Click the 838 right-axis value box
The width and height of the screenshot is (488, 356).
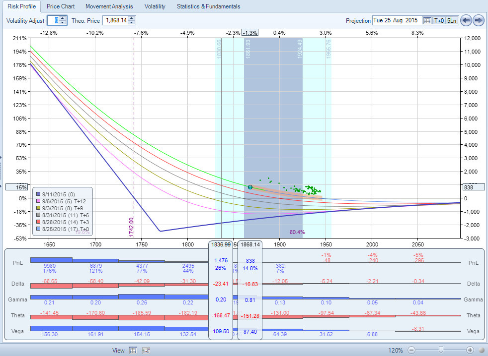pyautogui.click(x=474, y=187)
